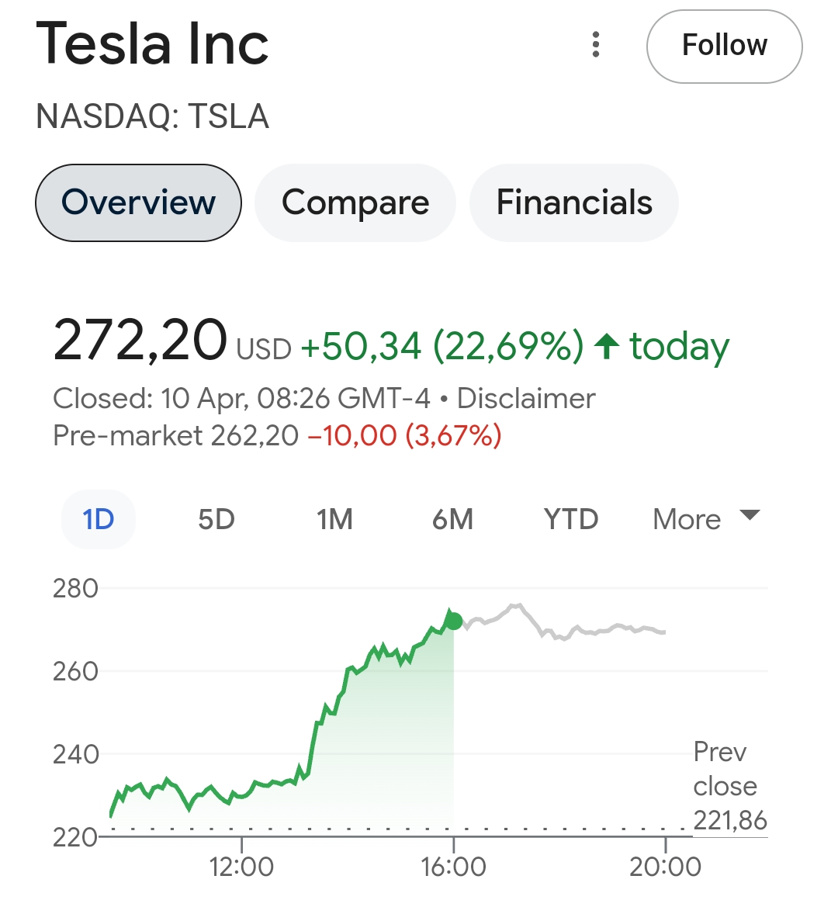
Task: Click the Tesla Inc heading
Action: [153, 44]
